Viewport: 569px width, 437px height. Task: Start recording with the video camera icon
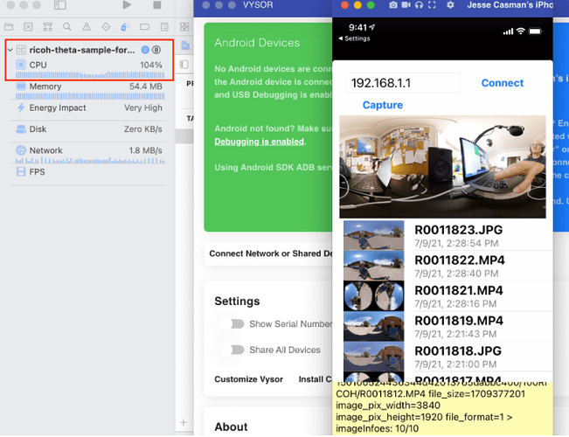[x=406, y=5]
